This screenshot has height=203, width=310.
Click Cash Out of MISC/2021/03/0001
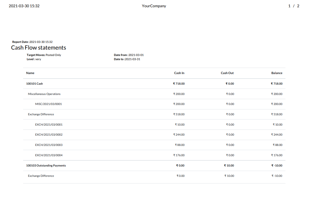coord(230,104)
